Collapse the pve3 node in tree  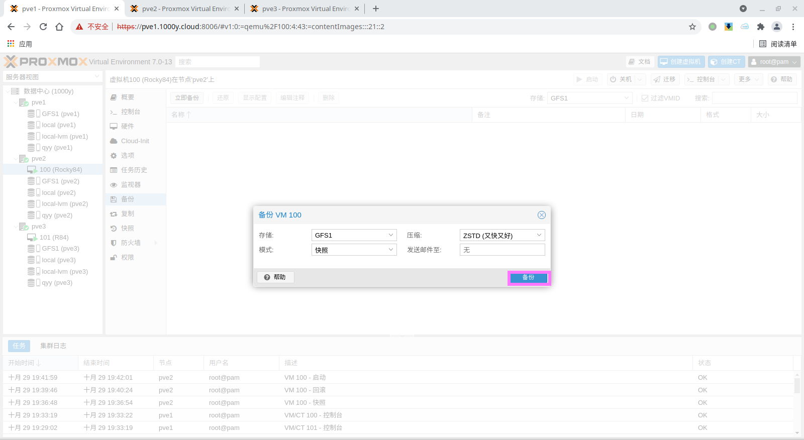pos(16,227)
